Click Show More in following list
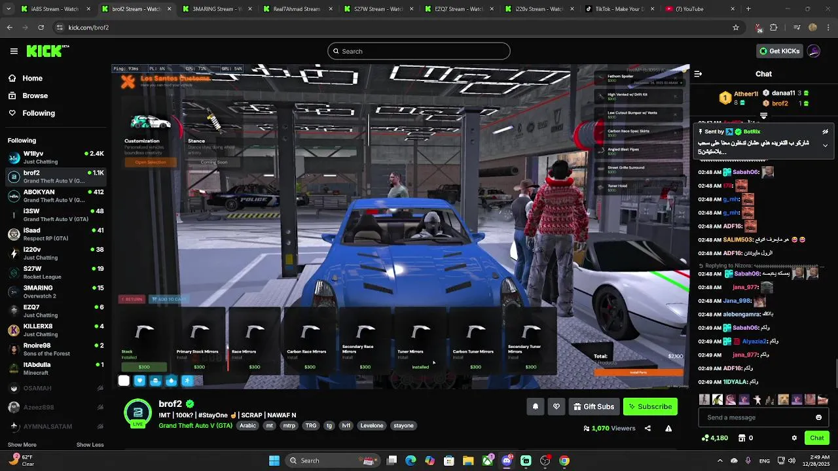Screen dimensions: 838x471 [22, 445]
